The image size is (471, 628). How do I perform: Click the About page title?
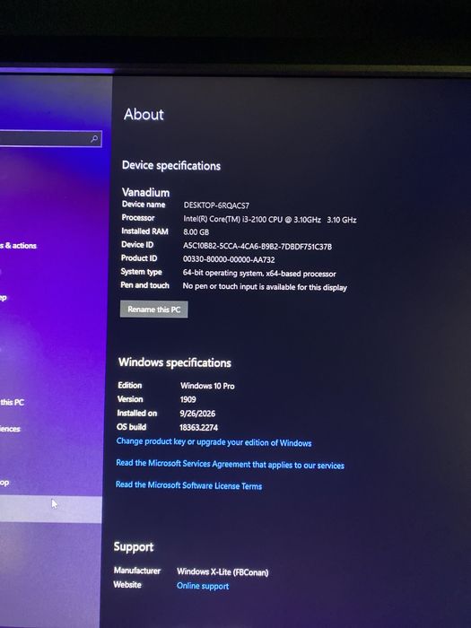coord(144,114)
